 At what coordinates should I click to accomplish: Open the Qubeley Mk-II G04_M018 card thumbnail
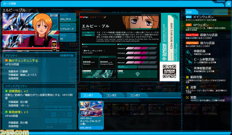pos(91,115)
